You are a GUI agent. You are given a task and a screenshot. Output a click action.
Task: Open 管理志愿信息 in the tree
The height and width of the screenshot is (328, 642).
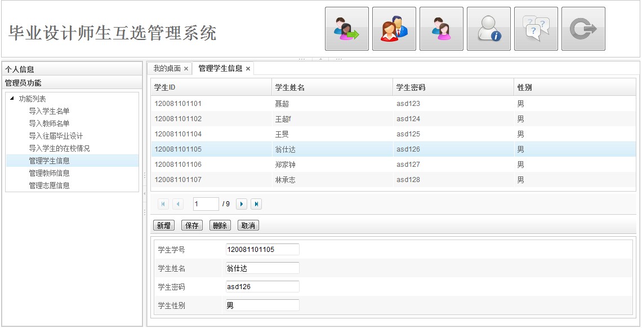pyautogui.click(x=49, y=185)
